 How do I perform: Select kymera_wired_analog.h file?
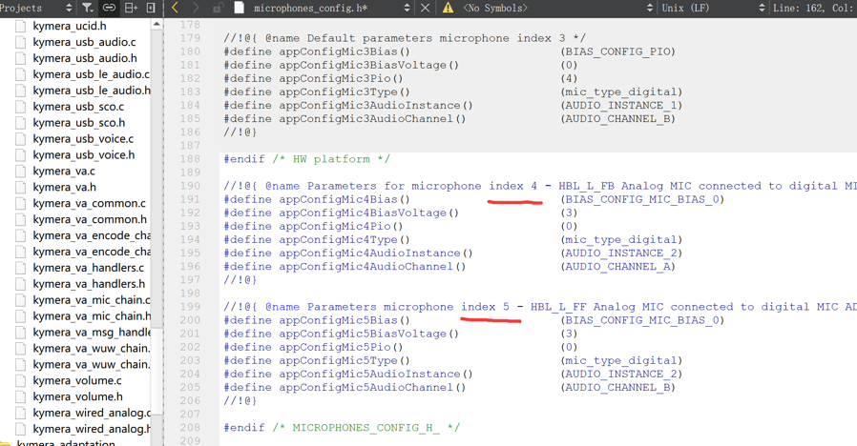[x=92, y=429]
